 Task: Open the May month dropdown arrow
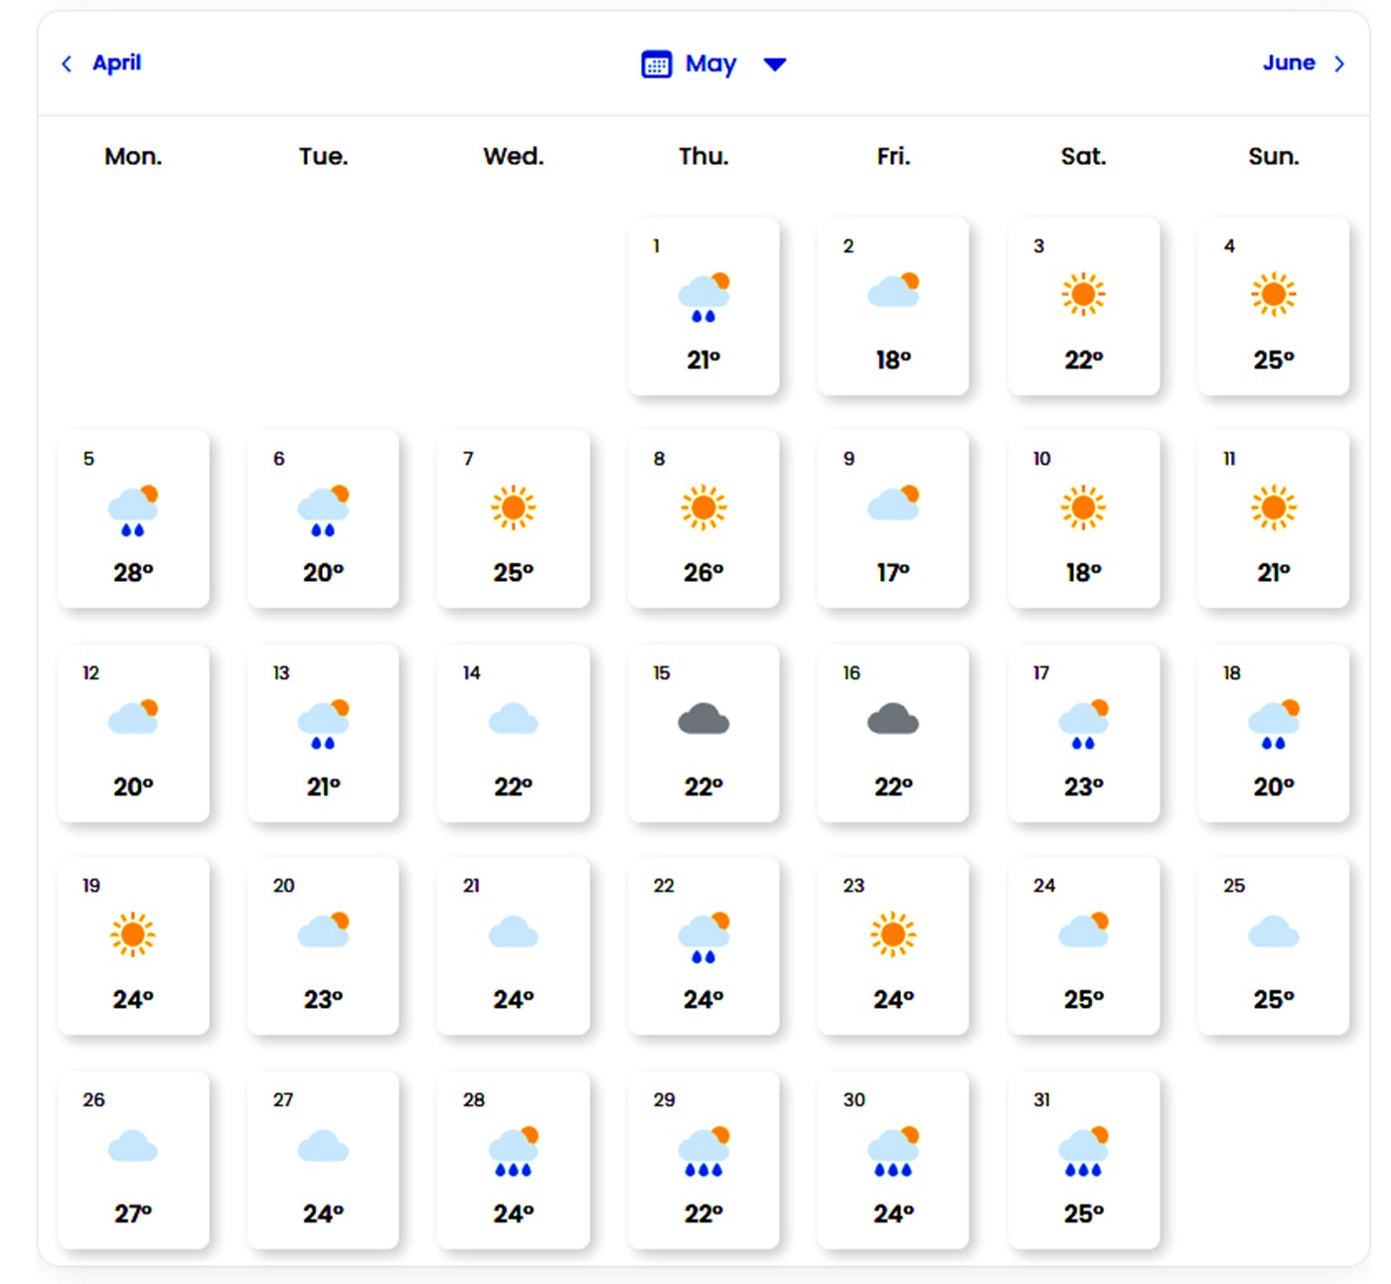[775, 65]
